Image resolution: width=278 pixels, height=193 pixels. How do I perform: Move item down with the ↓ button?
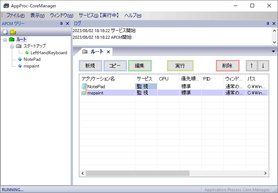coord(263,66)
